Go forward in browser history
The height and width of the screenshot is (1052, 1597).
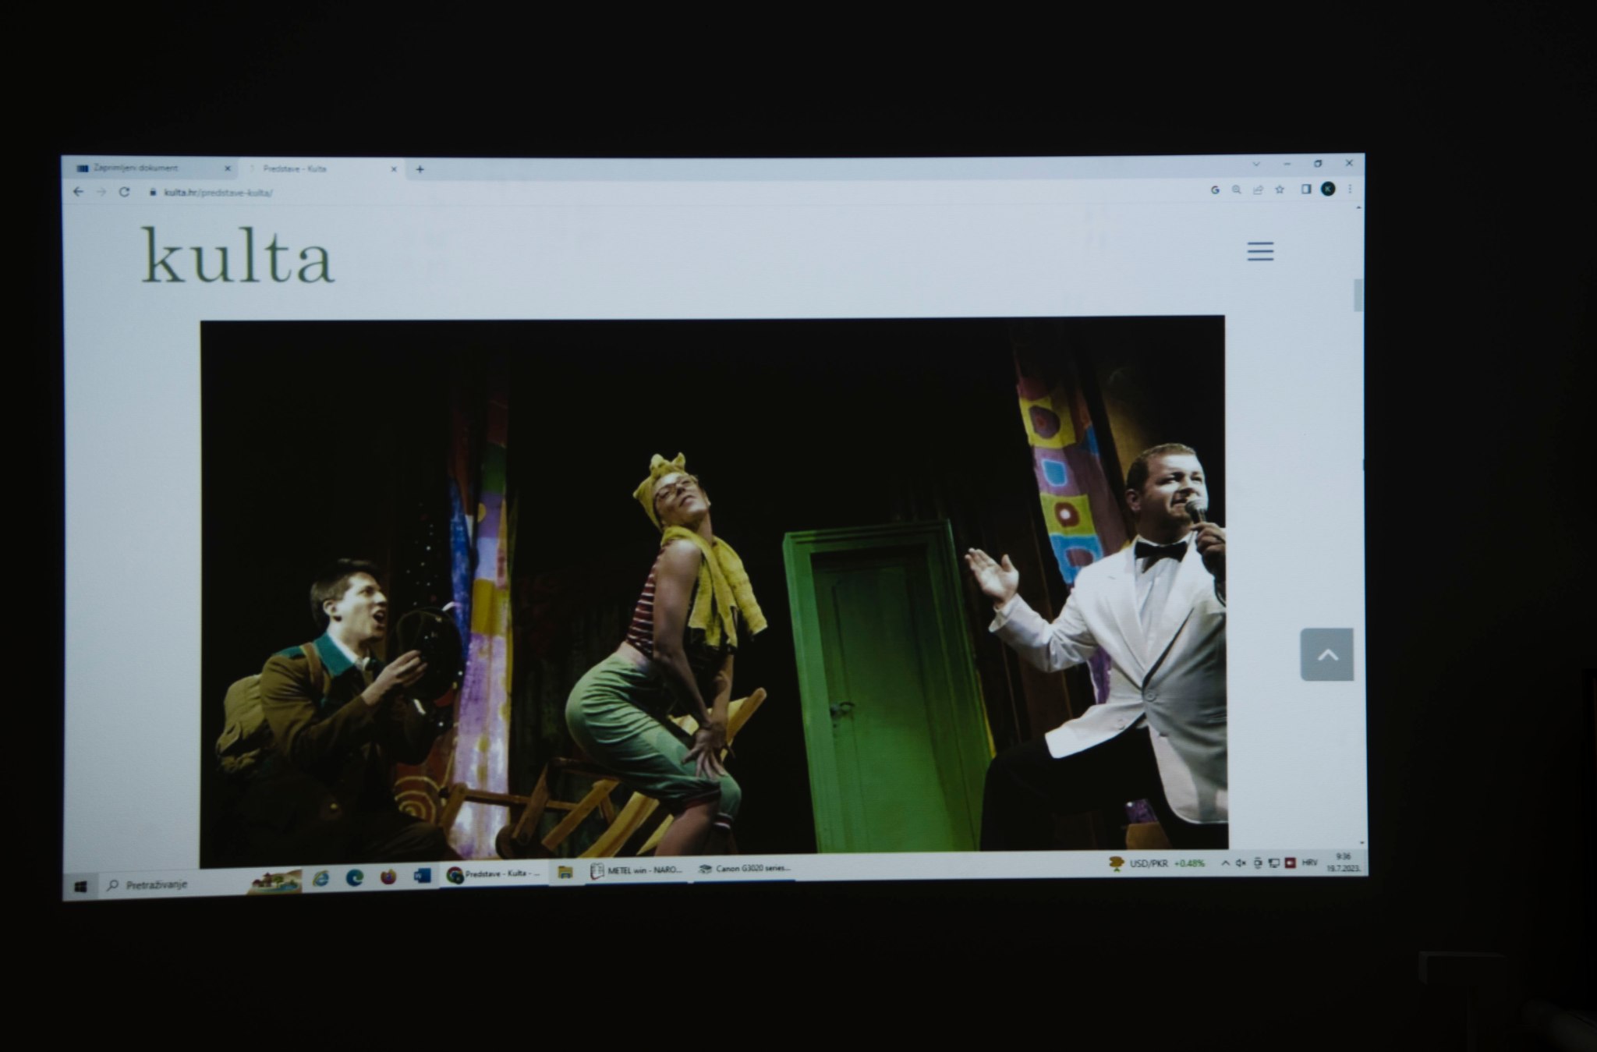point(101,192)
